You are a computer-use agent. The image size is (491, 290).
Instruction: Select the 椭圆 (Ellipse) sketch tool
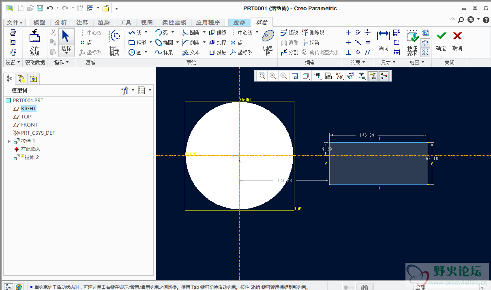pyautogui.click(x=164, y=43)
